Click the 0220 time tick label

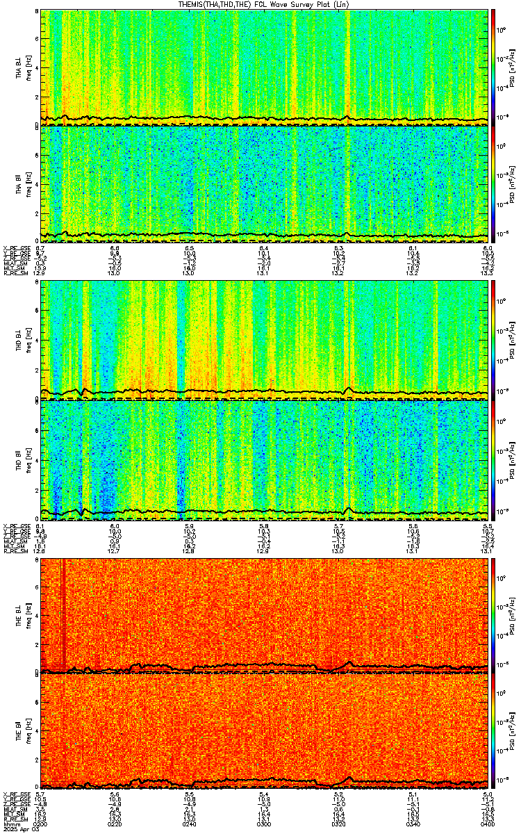[115, 823]
